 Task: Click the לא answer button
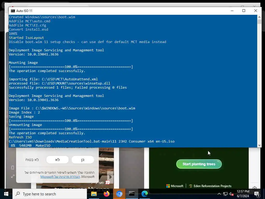click(x=57, y=160)
